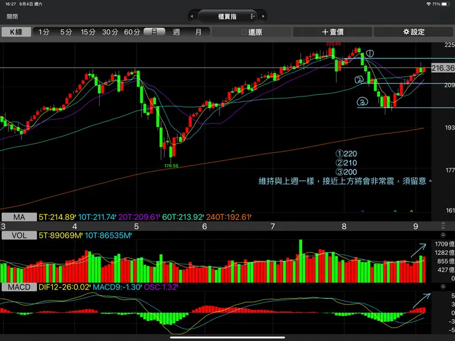Image resolution: width=455 pixels, height=341 pixels.
Task: Open the VOL indicator selector
Action: [x=19, y=235]
